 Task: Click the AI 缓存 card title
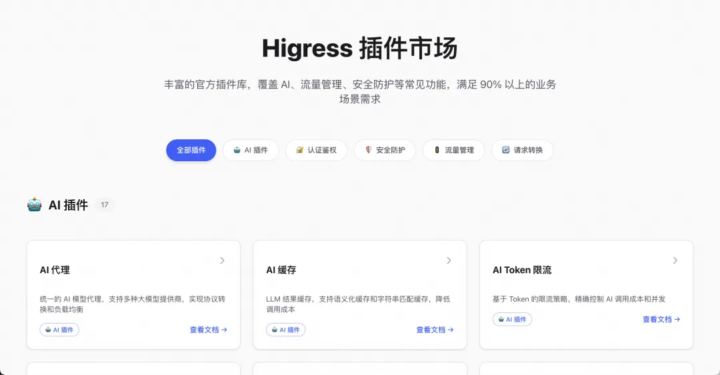(x=281, y=270)
